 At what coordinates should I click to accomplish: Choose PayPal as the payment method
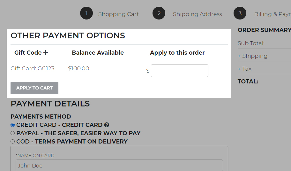tap(13, 133)
